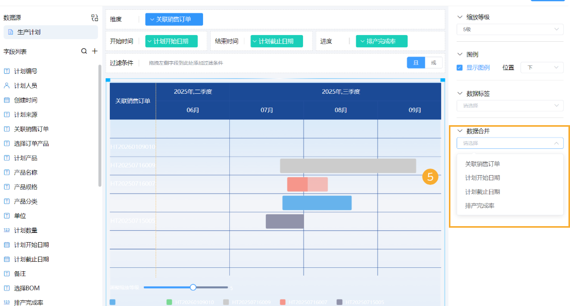Click the add field plus icon
Image resolution: width=570 pixels, height=306 pixels.
tap(94, 51)
